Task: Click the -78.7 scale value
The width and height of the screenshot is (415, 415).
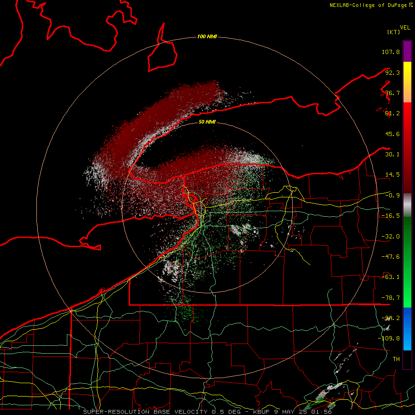Action: (391, 298)
